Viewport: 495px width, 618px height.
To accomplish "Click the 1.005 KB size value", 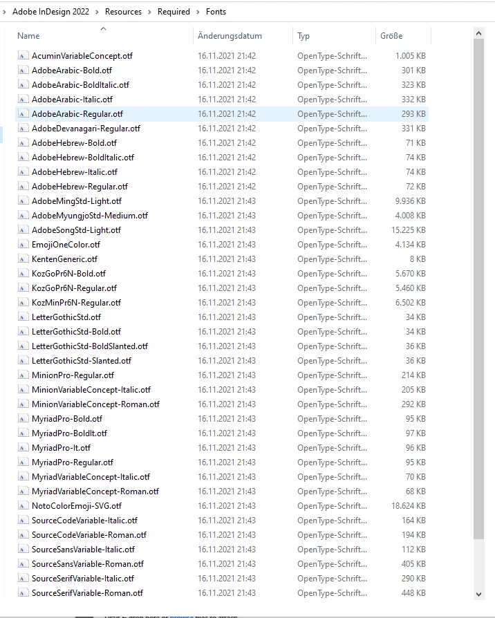I will (411, 56).
